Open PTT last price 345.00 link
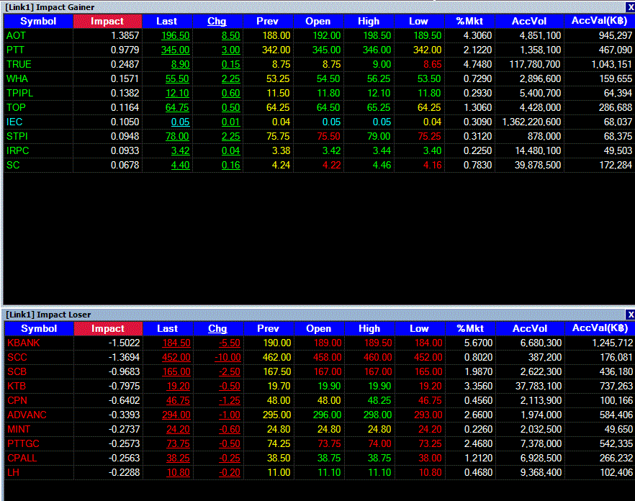The width and height of the screenshot is (635, 501). tap(176, 50)
